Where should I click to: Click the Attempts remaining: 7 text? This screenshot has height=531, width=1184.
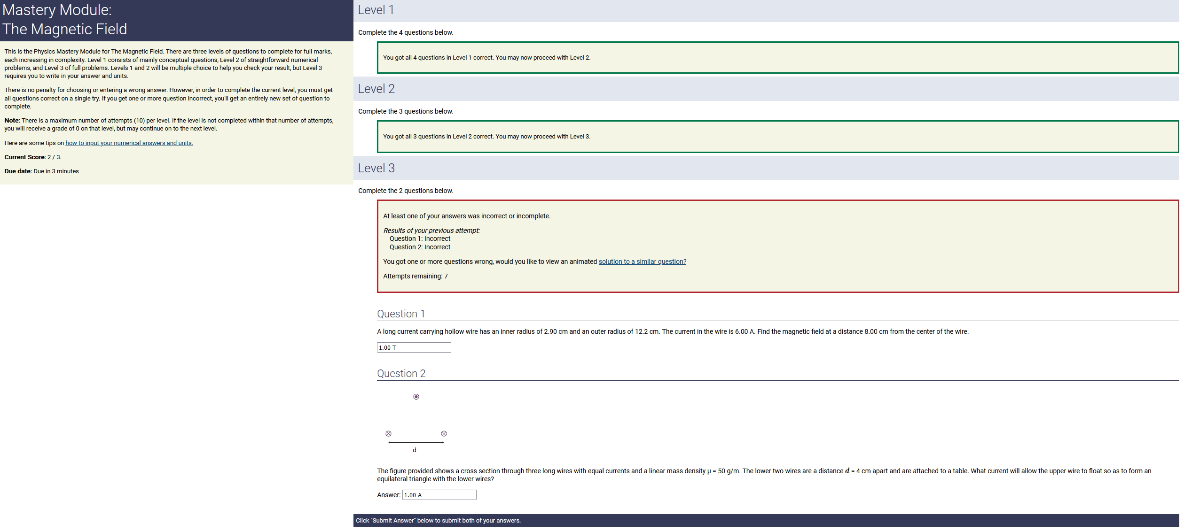pos(416,277)
